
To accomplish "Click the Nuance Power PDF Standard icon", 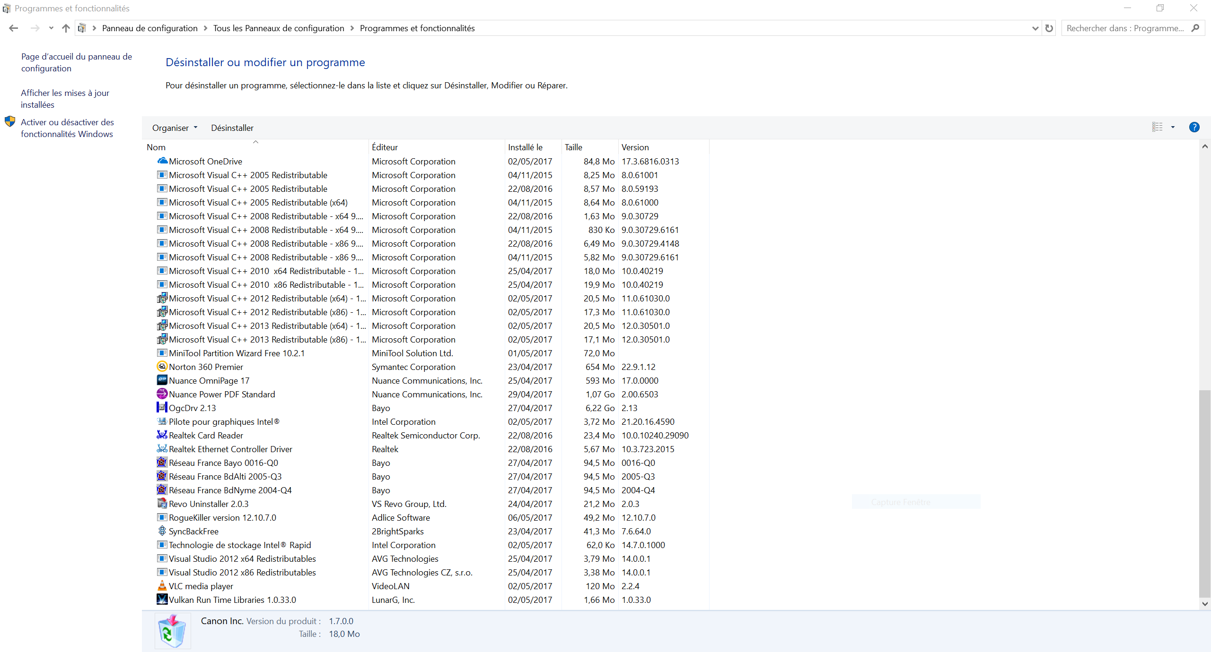I will tap(162, 394).
